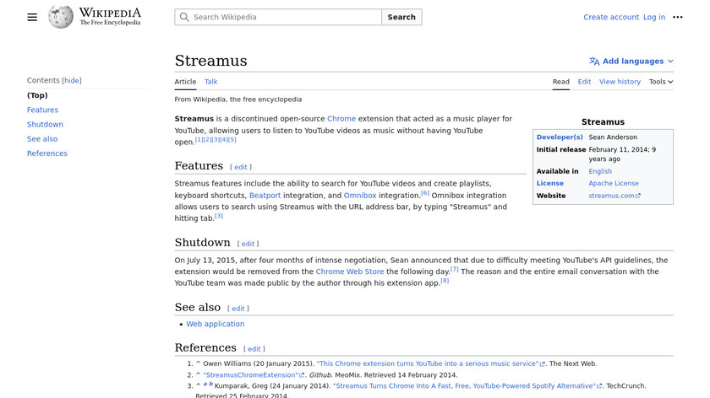The height and width of the screenshot is (398, 710).
Task: Edit the Features section
Action: click(240, 167)
